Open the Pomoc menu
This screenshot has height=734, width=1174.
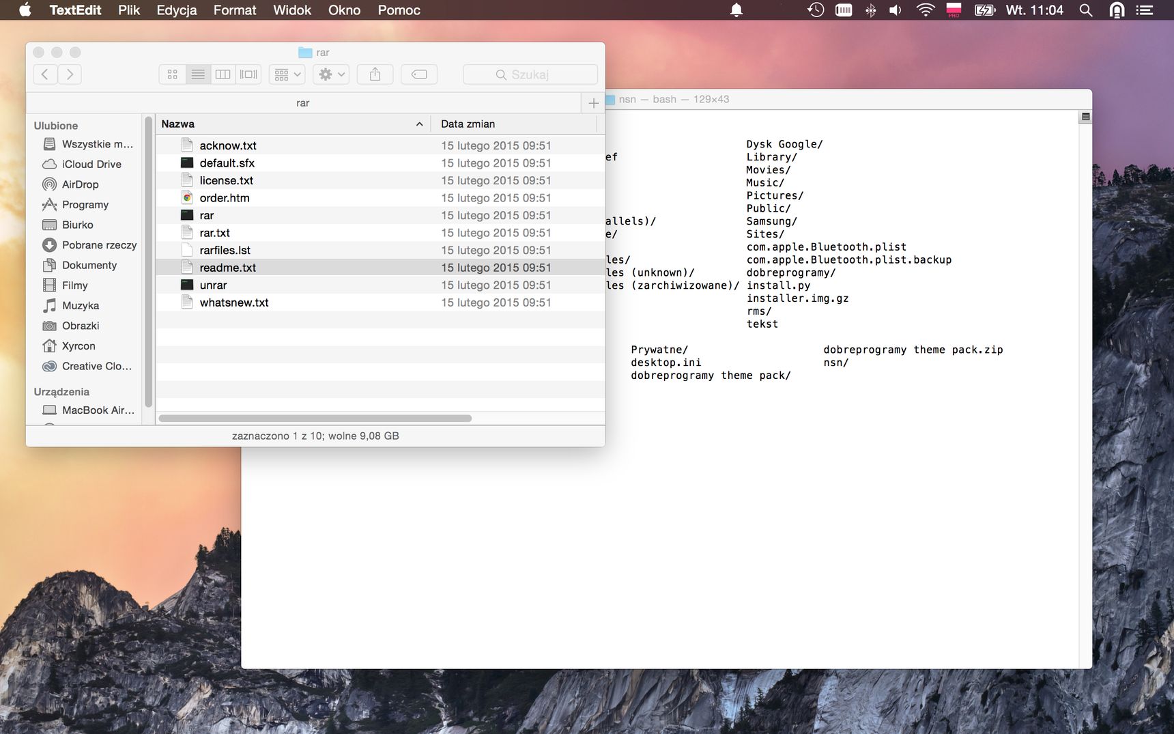tap(399, 10)
